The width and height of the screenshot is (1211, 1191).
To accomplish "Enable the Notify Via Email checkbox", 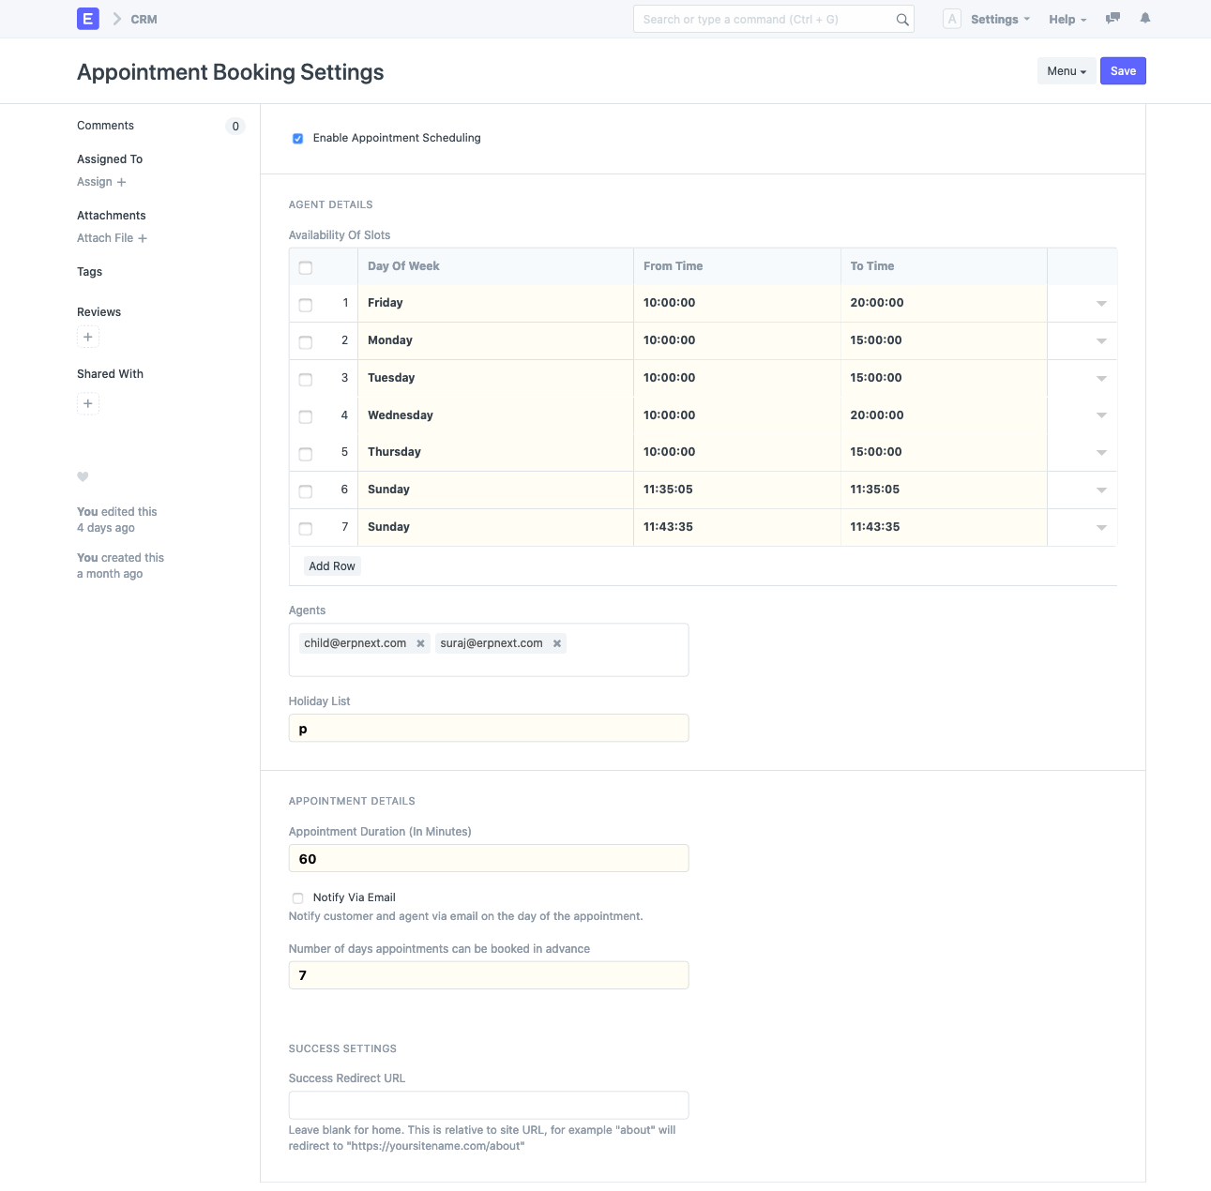I will point(297,897).
